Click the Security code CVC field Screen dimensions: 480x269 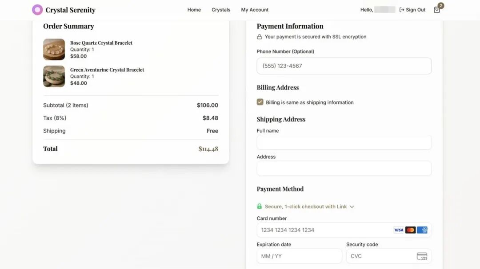coord(389,256)
